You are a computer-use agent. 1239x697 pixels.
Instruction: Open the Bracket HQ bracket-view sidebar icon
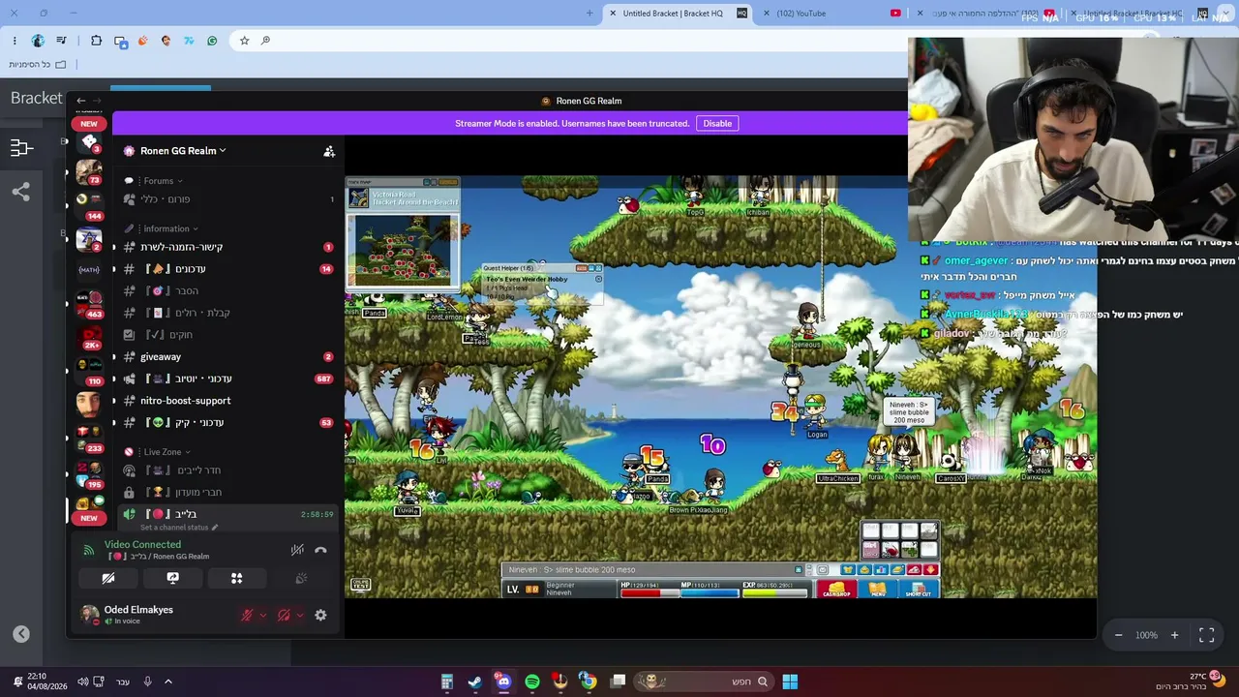(x=21, y=147)
